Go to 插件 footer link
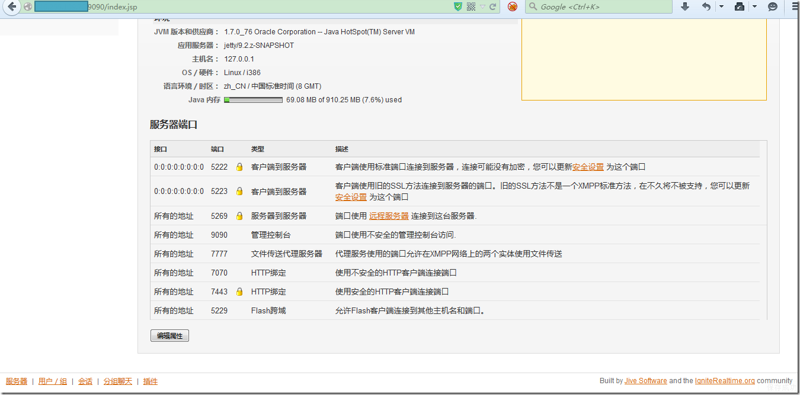800x395 pixels. click(151, 381)
